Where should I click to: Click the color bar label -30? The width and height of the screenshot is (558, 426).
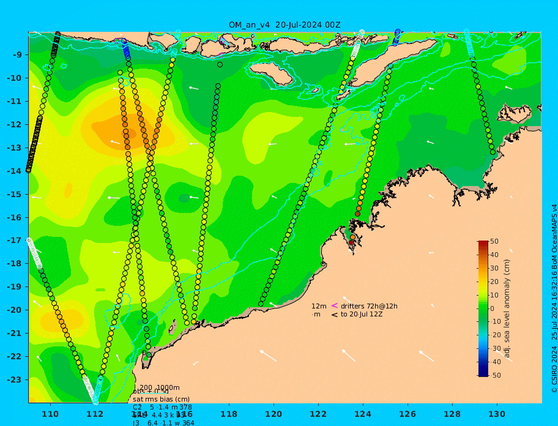click(x=494, y=348)
